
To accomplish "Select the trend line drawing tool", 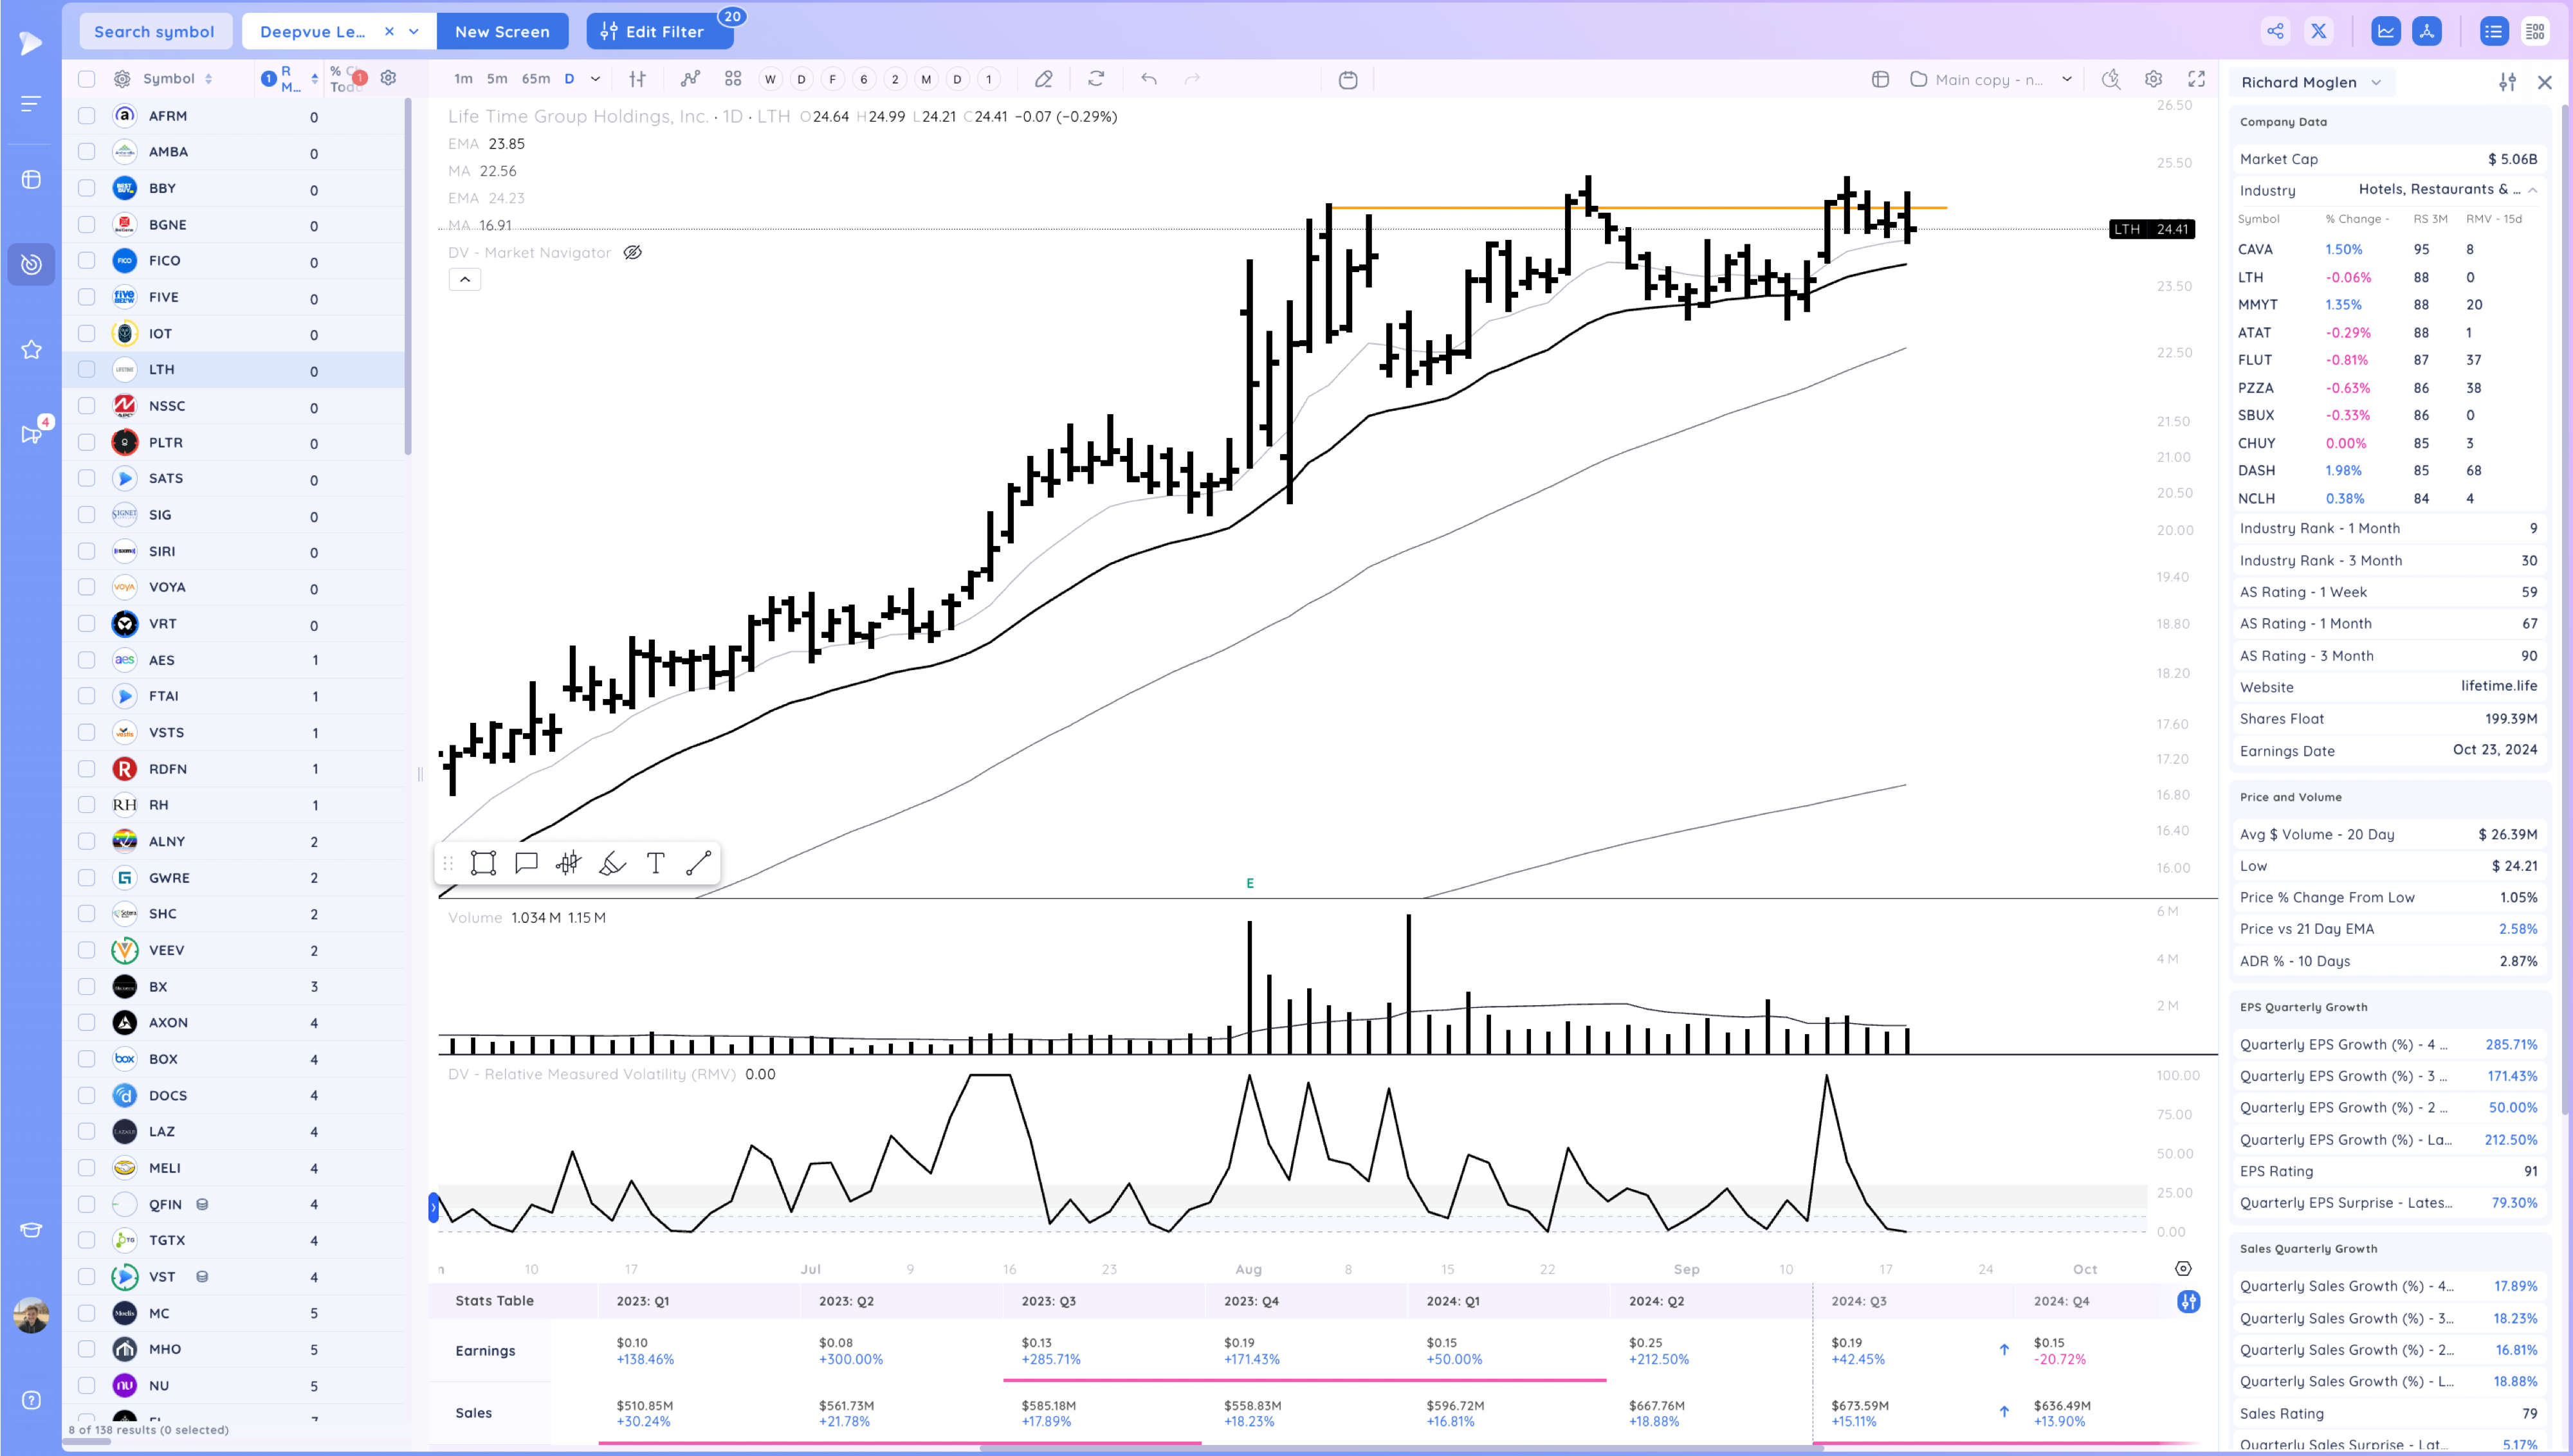I will click(698, 863).
